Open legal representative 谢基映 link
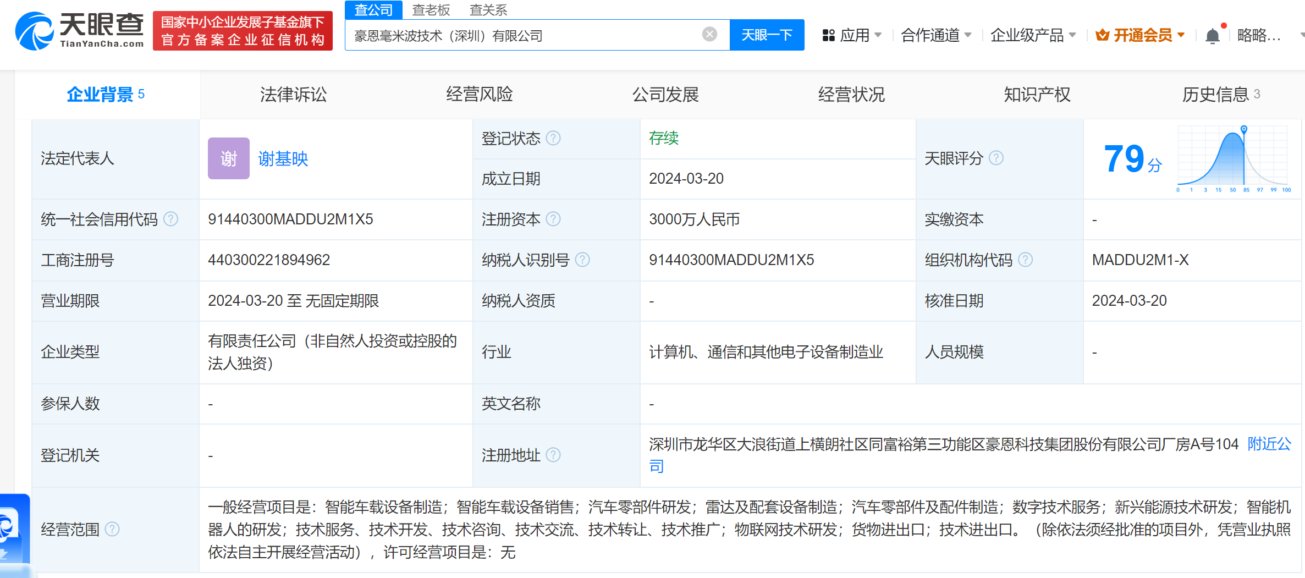This screenshot has width=1305, height=578. tap(283, 159)
